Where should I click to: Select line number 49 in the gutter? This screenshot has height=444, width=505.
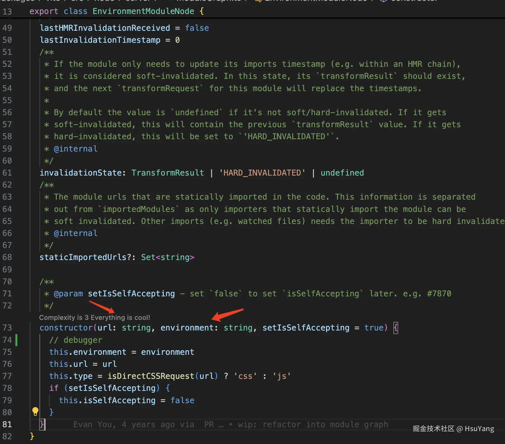[x=7, y=28]
